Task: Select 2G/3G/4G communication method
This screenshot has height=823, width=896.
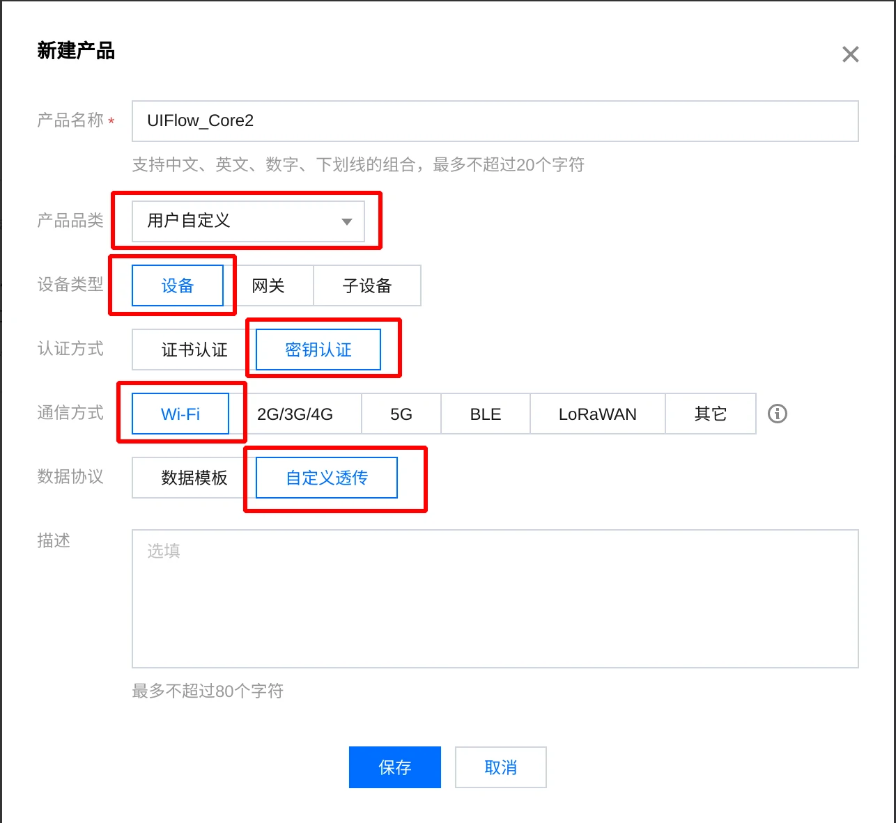Action: pos(295,414)
